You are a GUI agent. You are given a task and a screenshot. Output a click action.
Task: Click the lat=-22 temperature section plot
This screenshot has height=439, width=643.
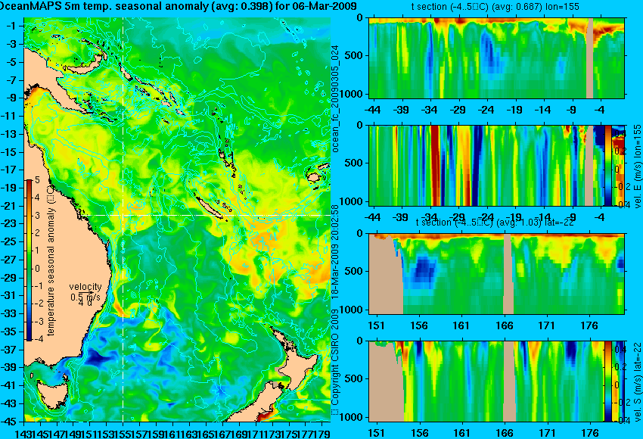click(x=496, y=274)
